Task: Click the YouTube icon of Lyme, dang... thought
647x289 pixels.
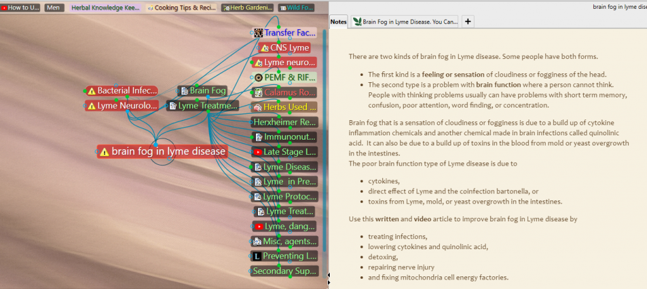Action: coord(258,226)
